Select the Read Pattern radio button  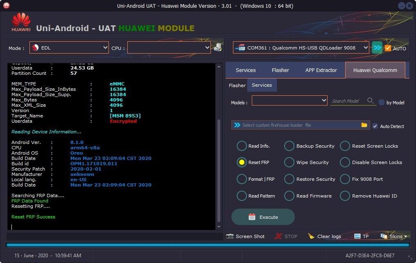242,196
